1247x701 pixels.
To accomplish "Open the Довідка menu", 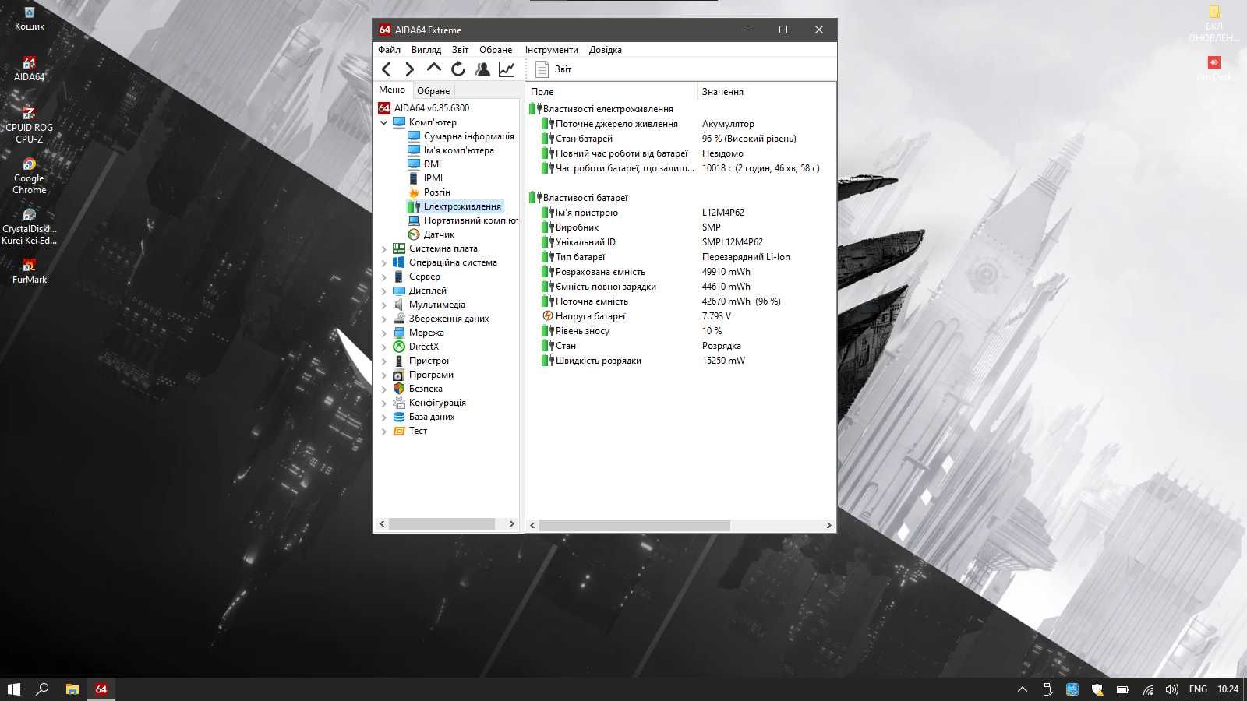I will coord(605,49).
